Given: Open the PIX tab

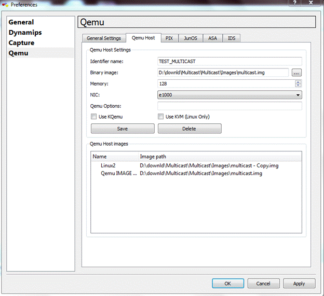Looking at the screenshot, I should click(x=169, y=38).
